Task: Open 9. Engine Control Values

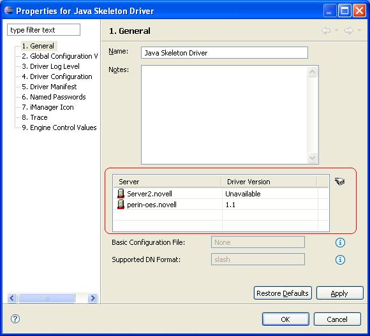Action: tap(59, 128)
